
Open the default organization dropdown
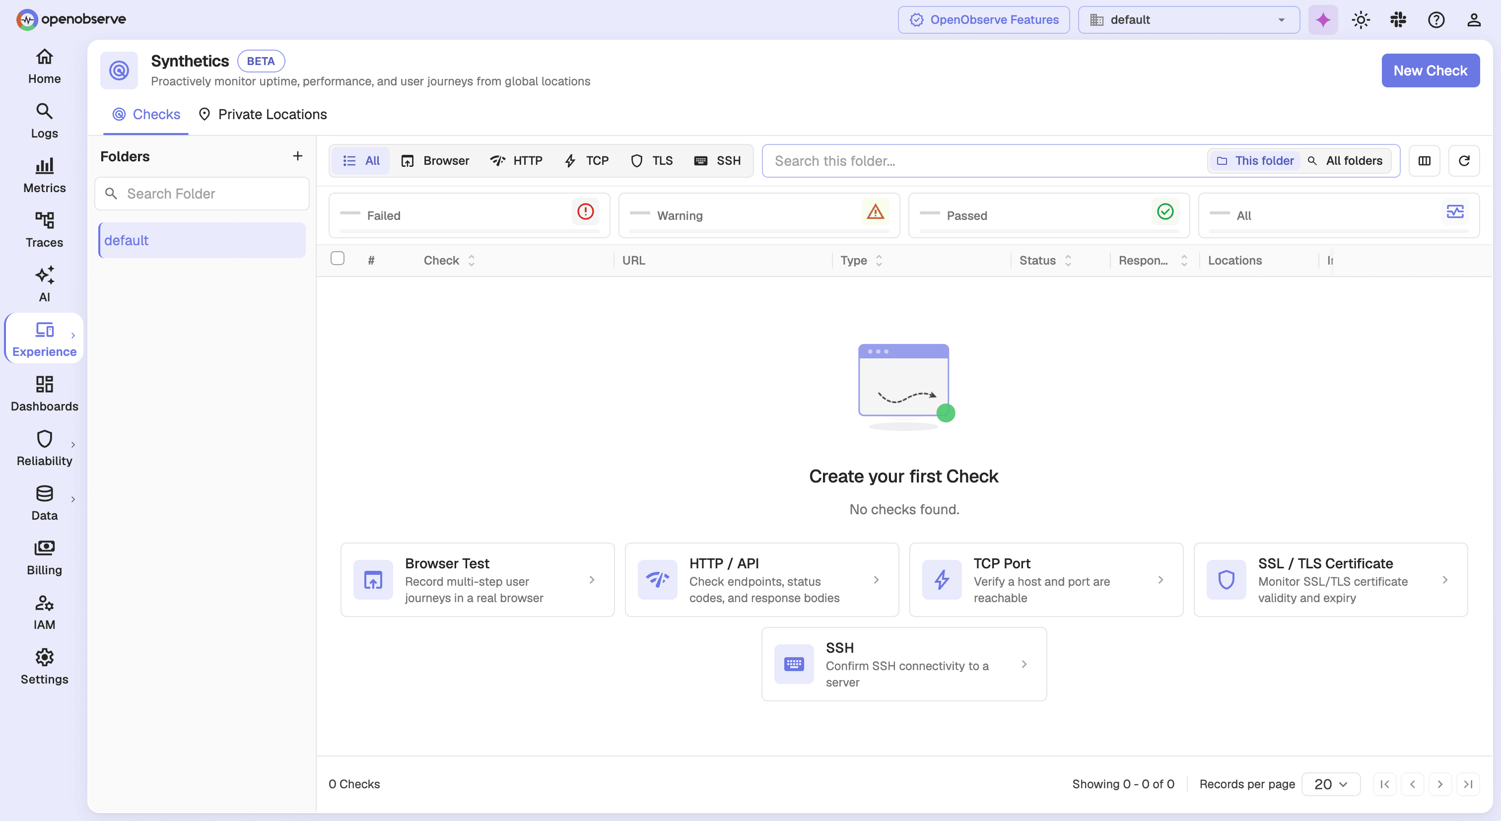(x=1189, y=20)
